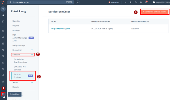Click the SERVICE-SCHLÜSSEL-ID column header
Screen dimensions: 170x100
pyautogui.click(x=140, y=22)
